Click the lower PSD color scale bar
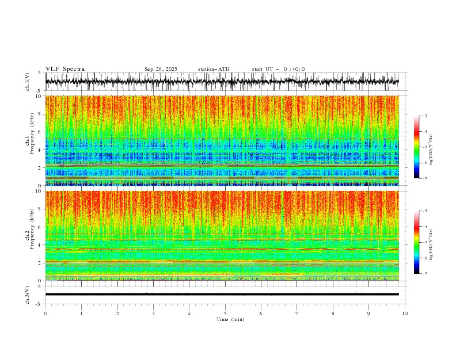Image resolution: width=456 pixels, height=352 pixels. (x=416, y=242)
